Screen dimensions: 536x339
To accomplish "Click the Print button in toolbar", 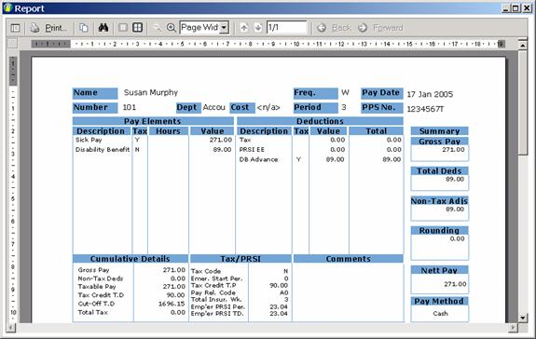I will (48, 28).
